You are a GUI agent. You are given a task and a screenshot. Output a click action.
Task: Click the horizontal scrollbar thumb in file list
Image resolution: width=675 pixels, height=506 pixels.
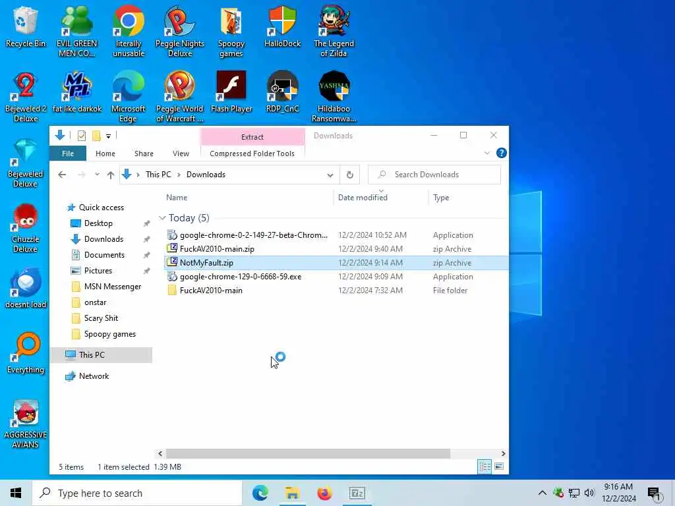[x=308, y=453]
